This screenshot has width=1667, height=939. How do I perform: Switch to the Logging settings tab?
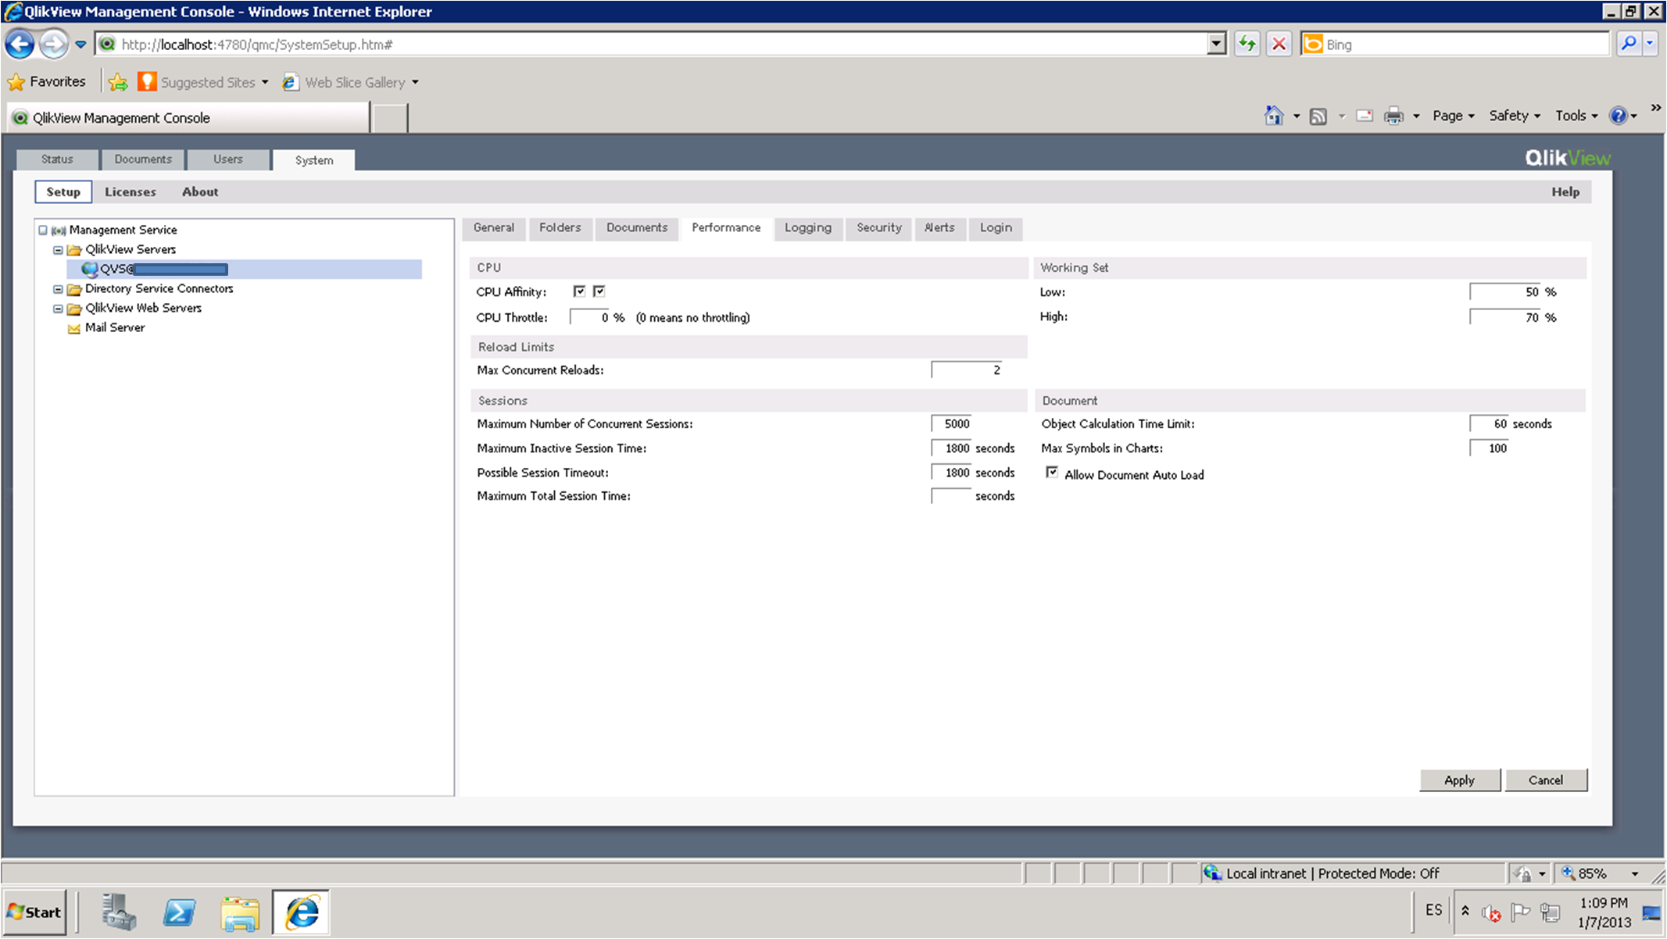808,228
